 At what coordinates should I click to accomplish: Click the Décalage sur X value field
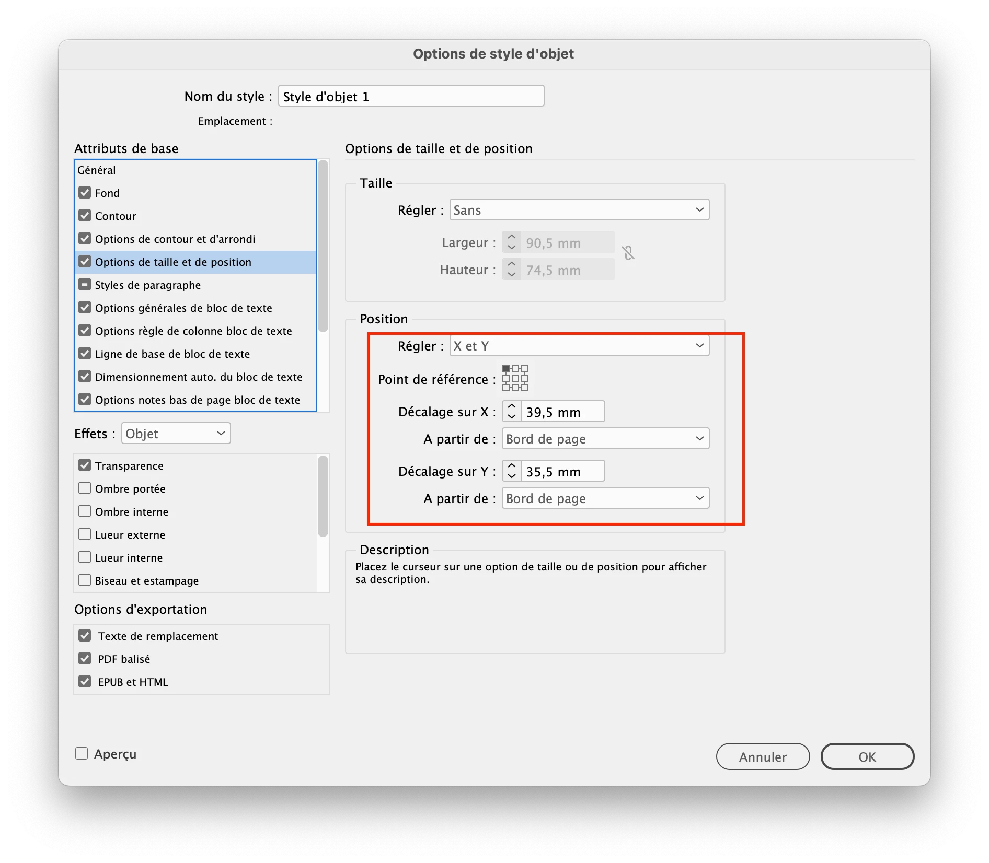[x=562, y=412]
